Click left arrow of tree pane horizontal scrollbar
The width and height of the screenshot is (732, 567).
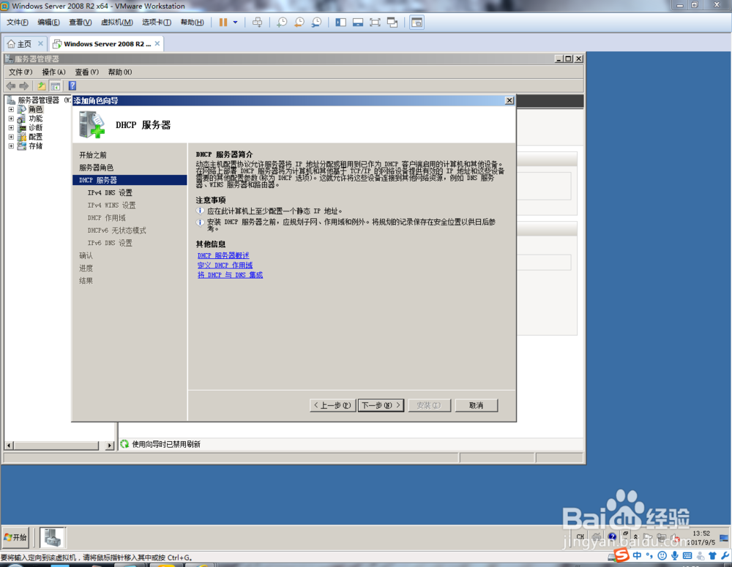9,446
